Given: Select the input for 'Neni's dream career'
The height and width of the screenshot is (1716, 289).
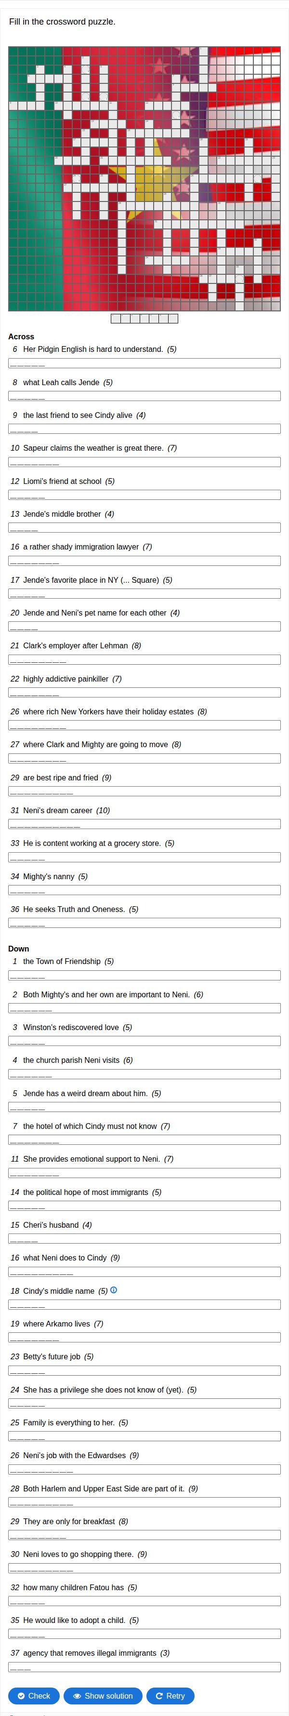Looking at the screenshot, I should (144, 824).
